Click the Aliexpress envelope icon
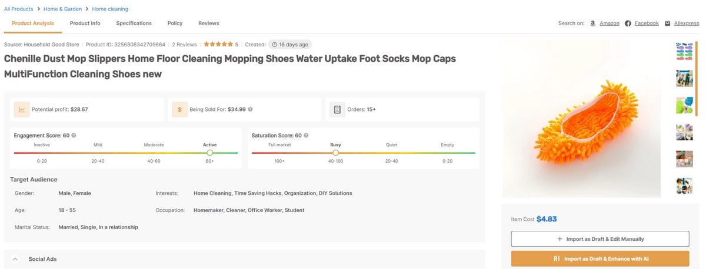706x269 pixels. (667, 23)
